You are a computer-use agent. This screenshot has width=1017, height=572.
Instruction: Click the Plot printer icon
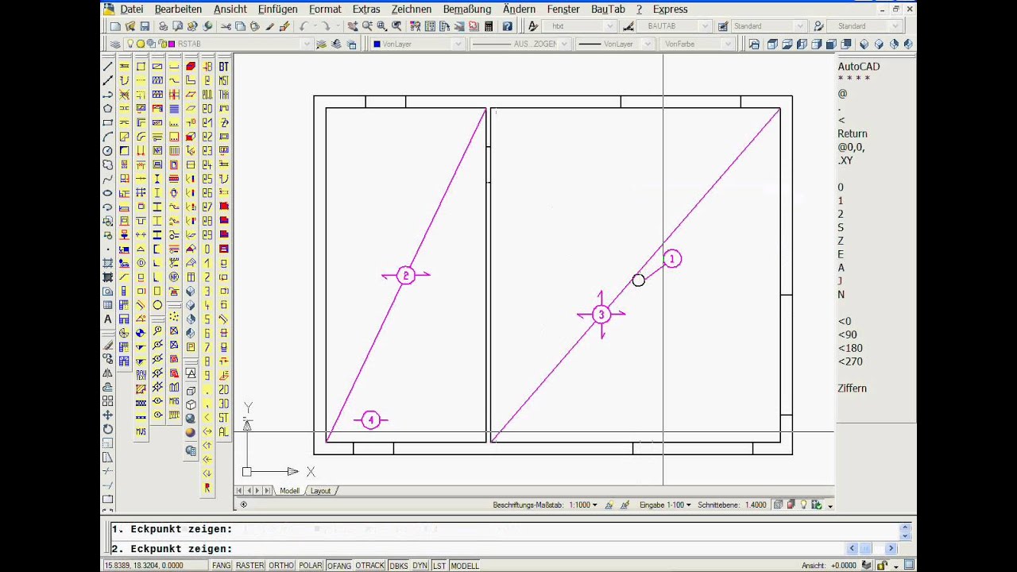click(x=163, y=26)
